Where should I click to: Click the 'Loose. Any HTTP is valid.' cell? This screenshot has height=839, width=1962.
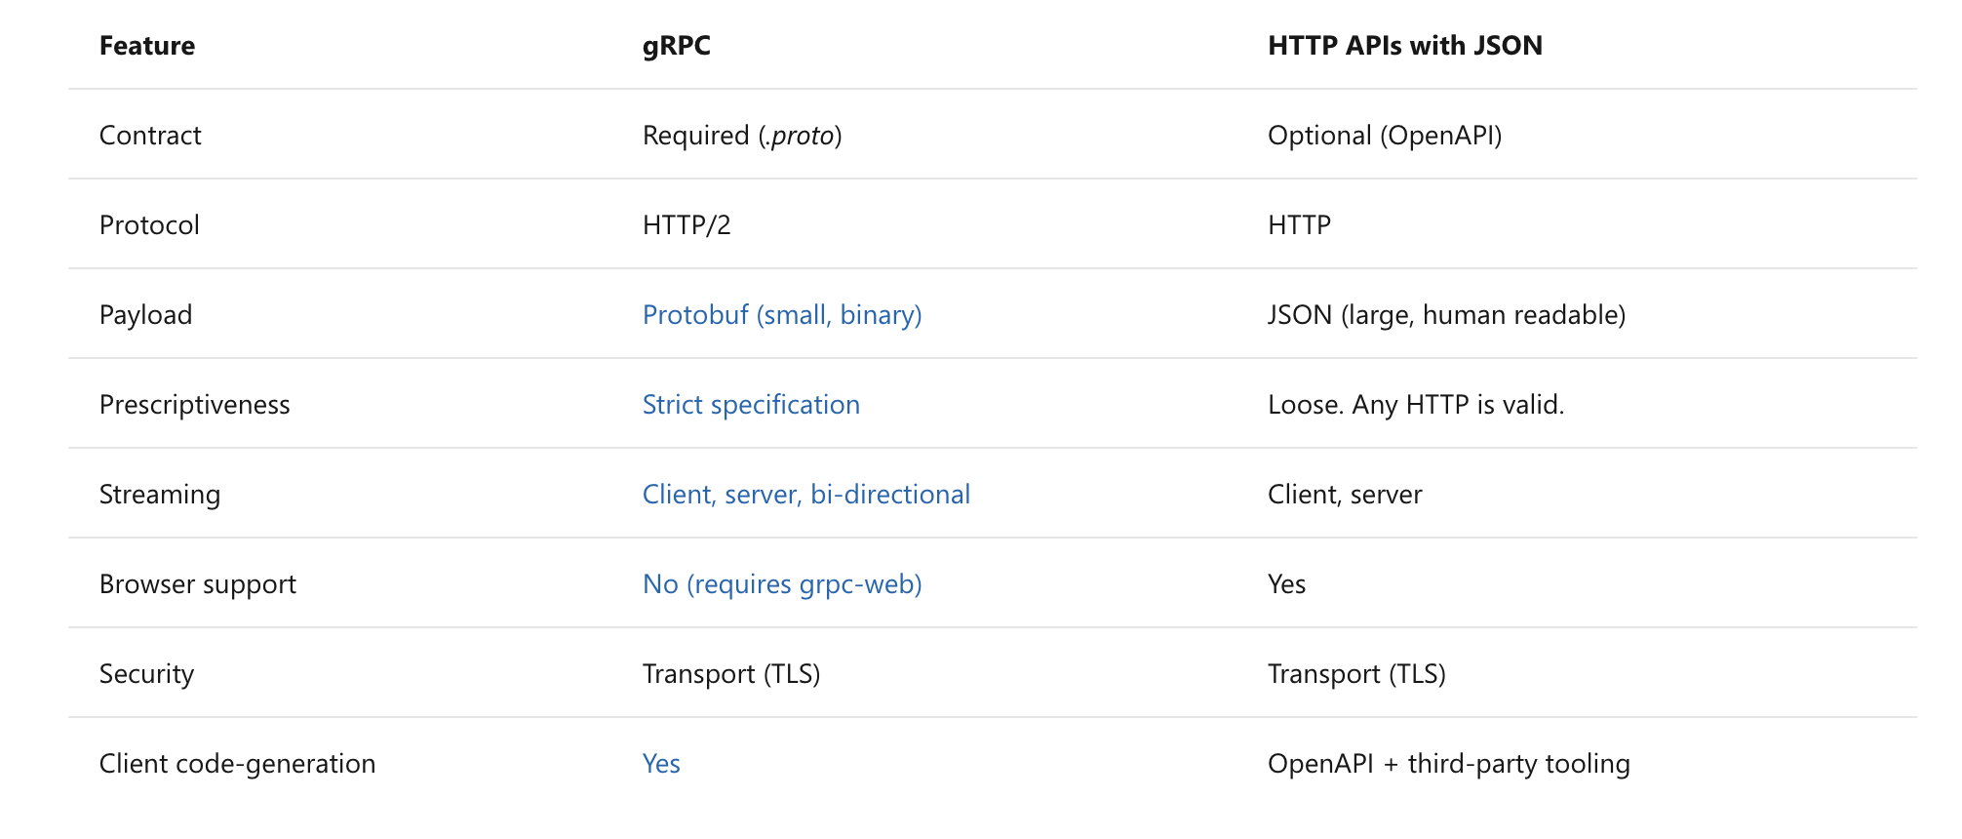[x=1416, y=405]
